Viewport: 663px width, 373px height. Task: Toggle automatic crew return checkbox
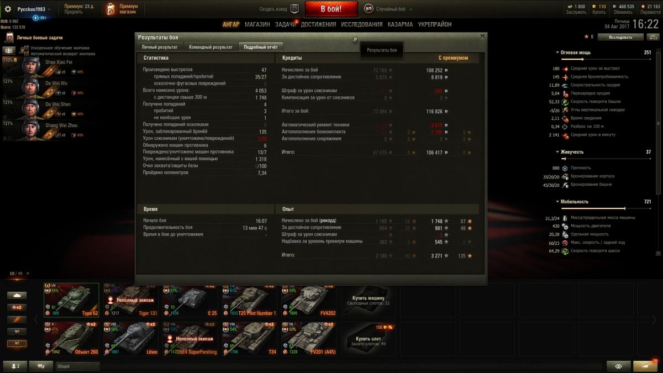pyautogui.click(x=26, y=54)
